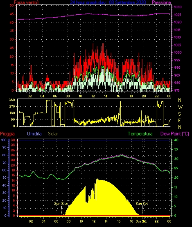Click the 100 value on the humidity axis
Image resolution: width=192 pixels, height=227 pixels.
pyautogui.click(x=4, y=140)
